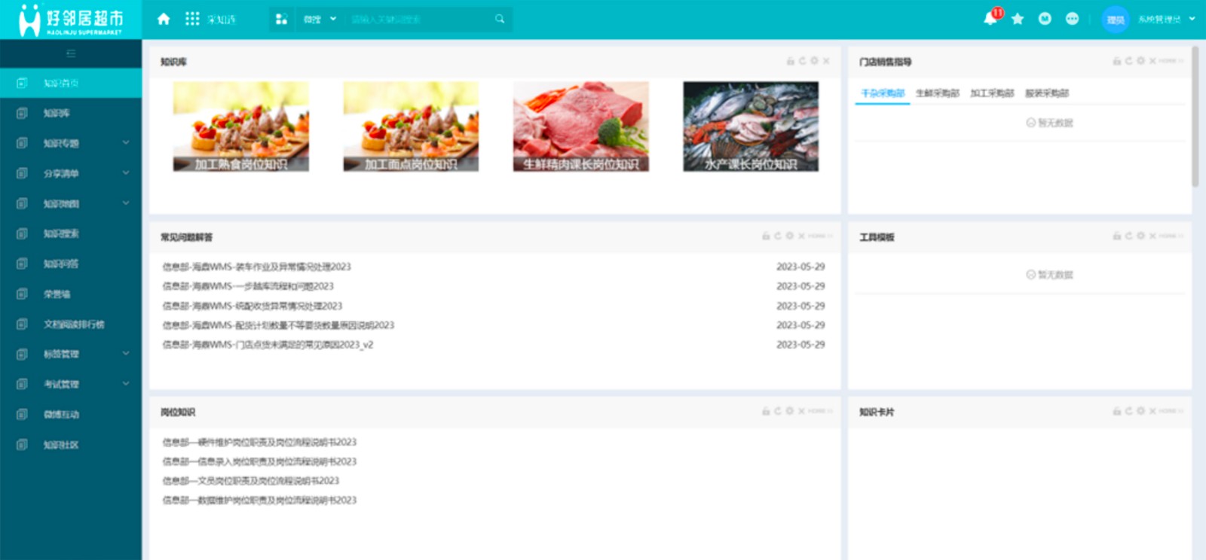Expand 考试管理 sidebar submenu

click(x=126, y=384)
